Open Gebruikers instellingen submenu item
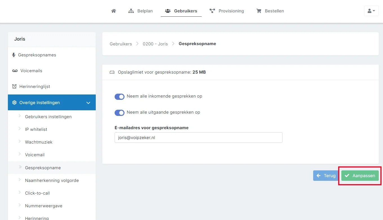This screenshot has width=383, height=220. pyautogui.click(x=48, y=117)
